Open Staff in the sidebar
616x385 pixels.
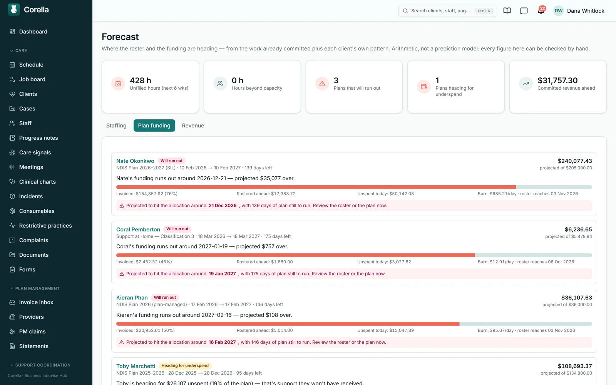(46, 123)
